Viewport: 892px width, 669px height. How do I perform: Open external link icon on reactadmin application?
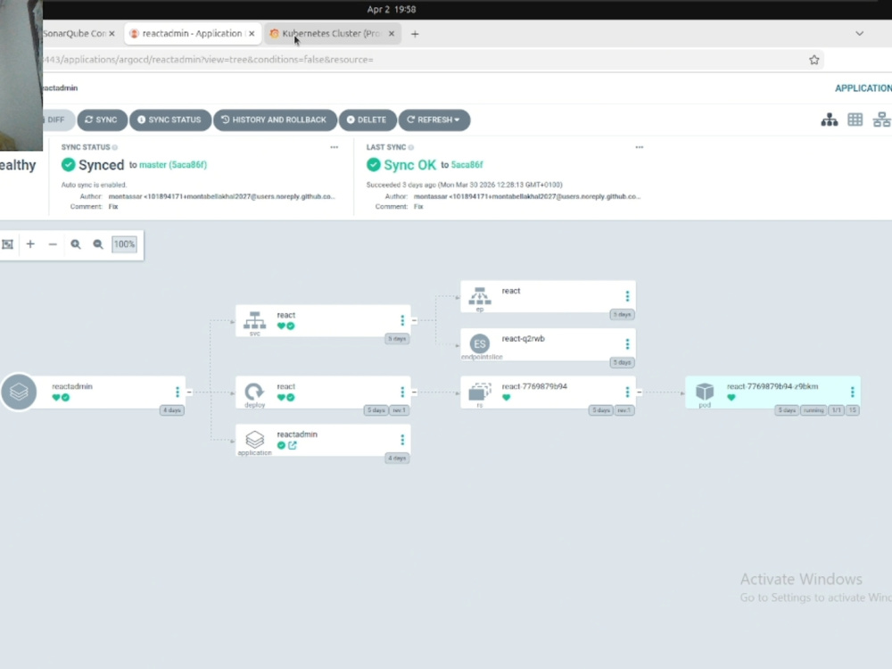point(293,445)
